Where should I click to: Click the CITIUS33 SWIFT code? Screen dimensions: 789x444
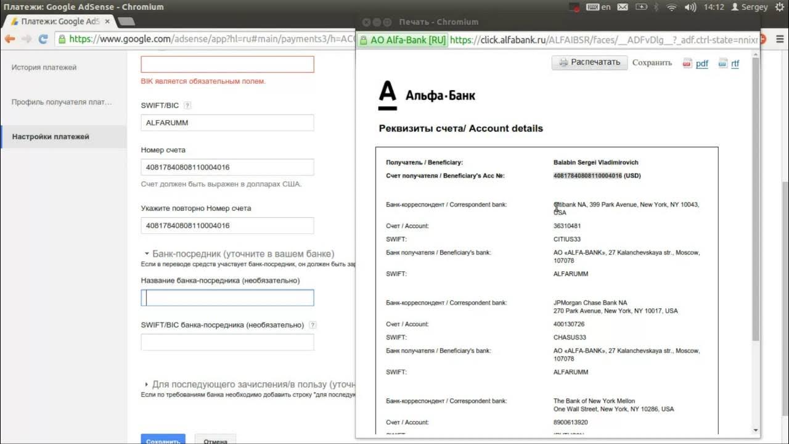(567, 239)
